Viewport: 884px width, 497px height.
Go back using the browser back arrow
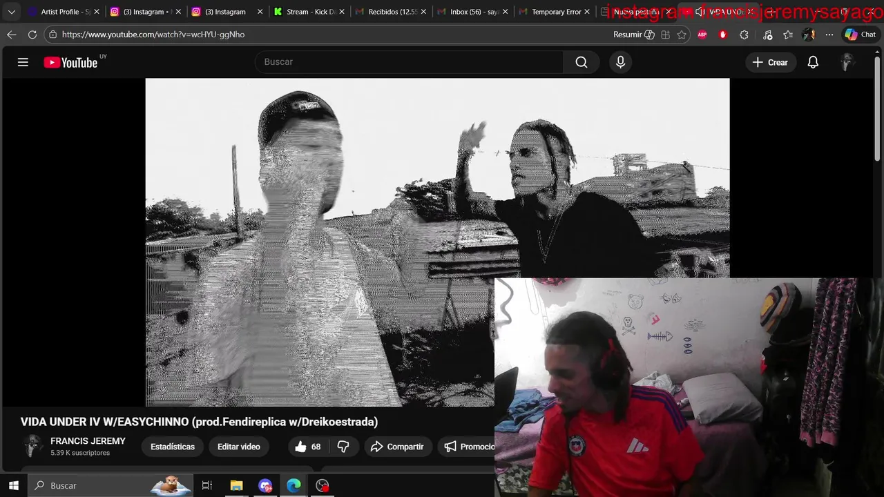point(12,35)
